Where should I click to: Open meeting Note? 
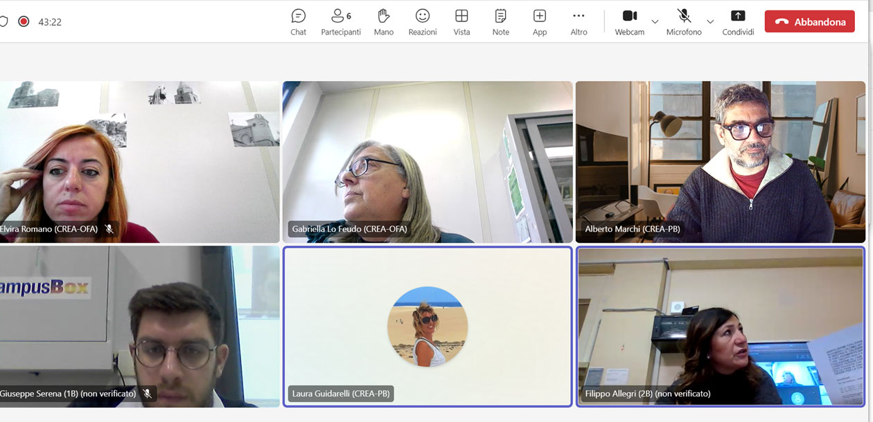tap(500, 22)
